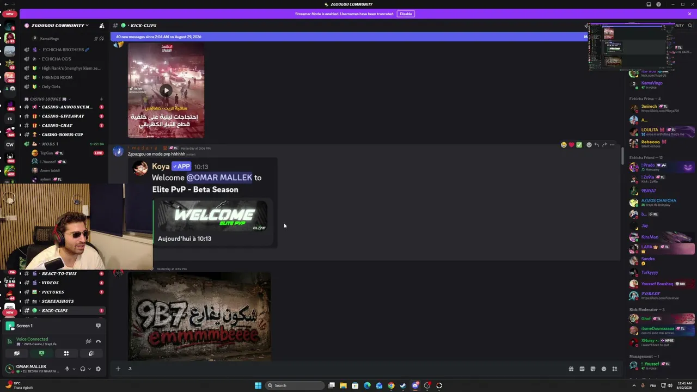Dismiss the Streamer Mode banner
Viewport: 697px width, 392px height.
pyautogui.click(x=689, y=14)
